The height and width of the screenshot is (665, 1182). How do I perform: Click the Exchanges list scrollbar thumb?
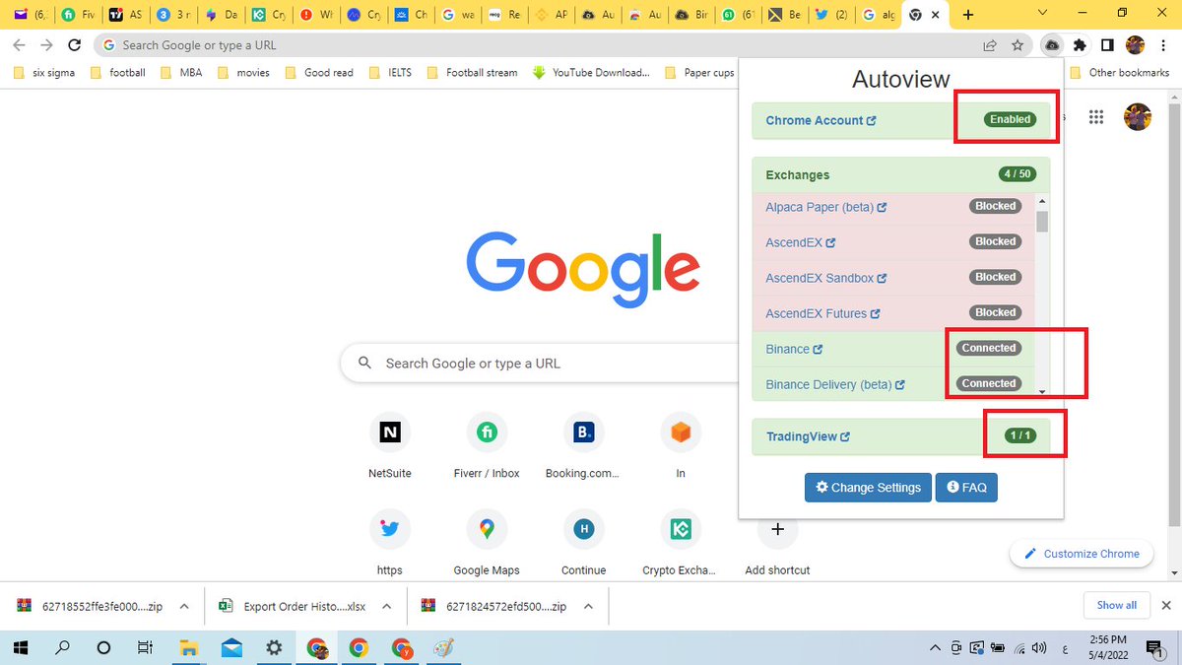coord(1042,221)
